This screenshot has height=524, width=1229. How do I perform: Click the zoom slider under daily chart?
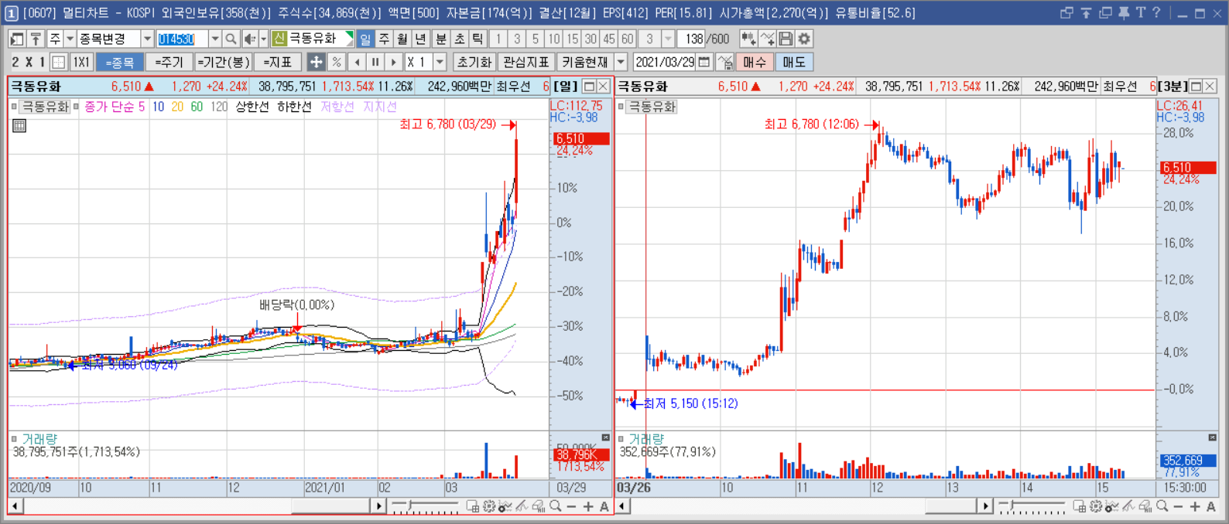click(425, 506)
